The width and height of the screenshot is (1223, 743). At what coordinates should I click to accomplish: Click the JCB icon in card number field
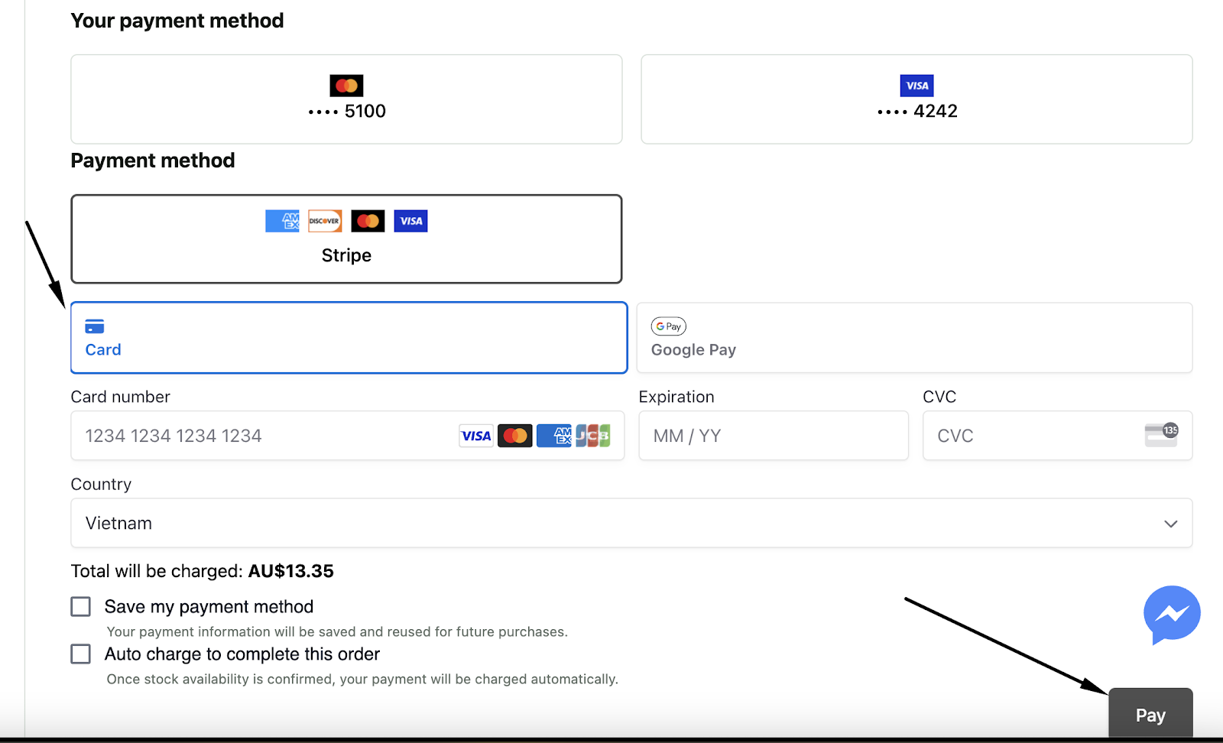(x=593, y=436)
